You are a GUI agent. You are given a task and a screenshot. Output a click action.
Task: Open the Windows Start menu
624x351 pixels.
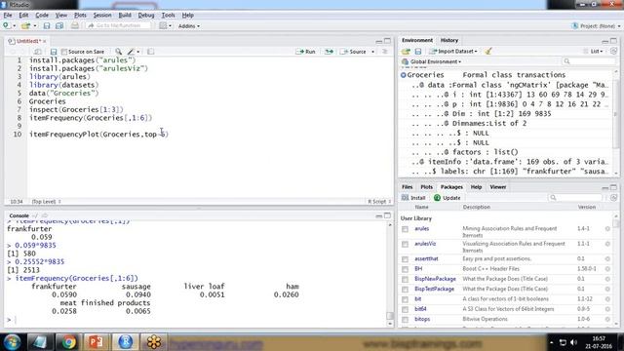pyautogui.click(x=13, y=342)
